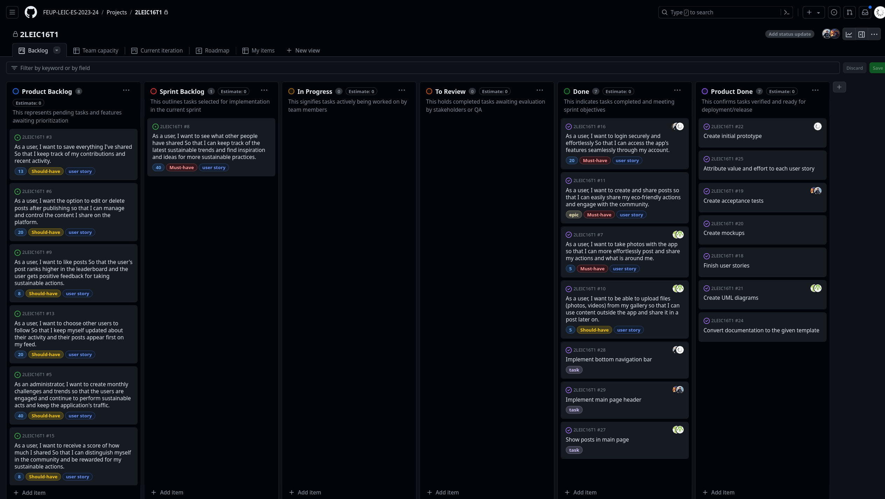This screenshot has width=885, height=499.
Task: Focus the filter by keyword field
Action: point(420,68)
